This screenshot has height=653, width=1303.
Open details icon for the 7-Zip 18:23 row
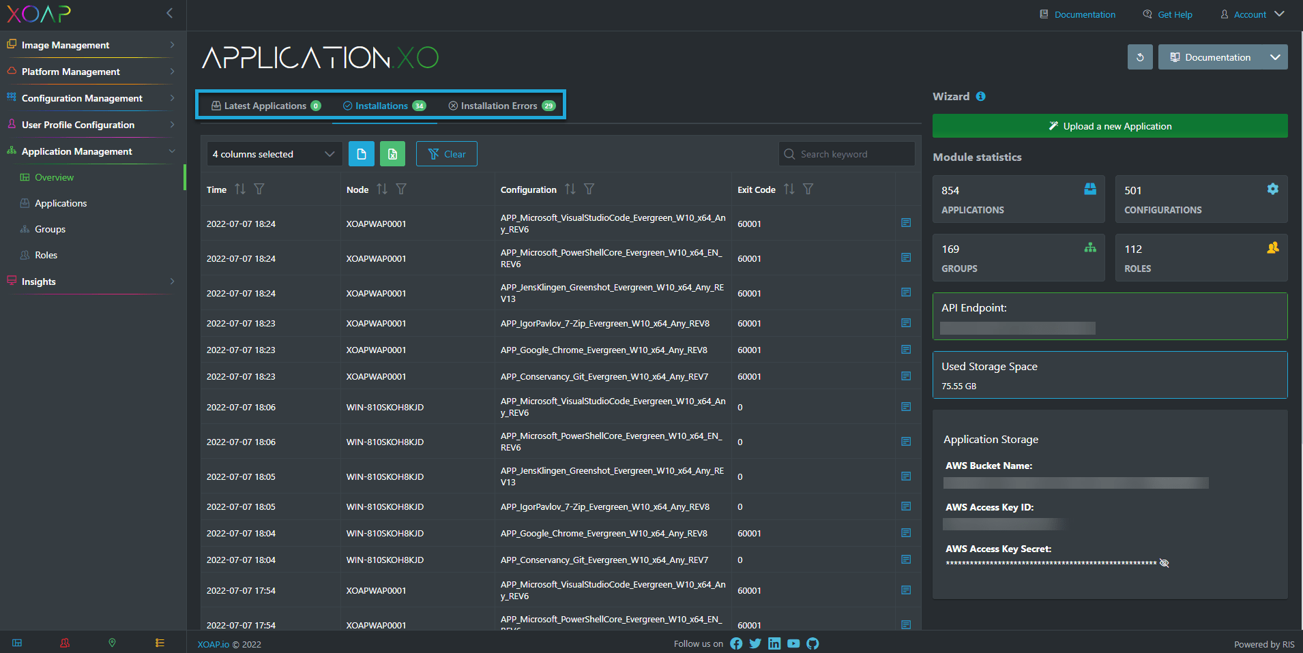tap(906, 323)
